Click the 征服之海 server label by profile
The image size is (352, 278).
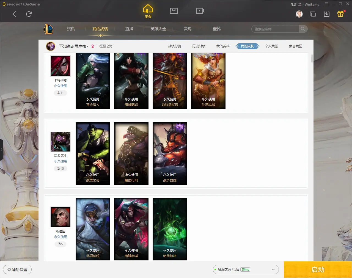click(x=106, y=46)
